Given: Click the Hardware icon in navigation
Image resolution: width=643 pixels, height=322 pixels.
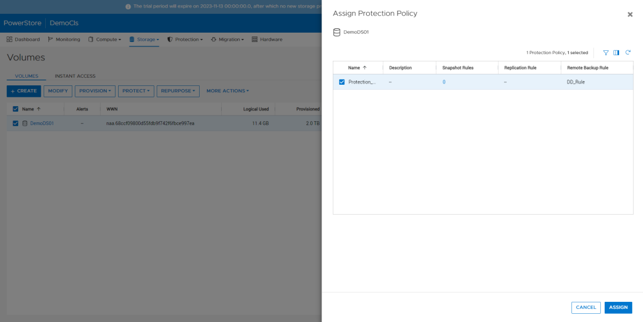Looking at the screenshot, I should coord(255,40).
